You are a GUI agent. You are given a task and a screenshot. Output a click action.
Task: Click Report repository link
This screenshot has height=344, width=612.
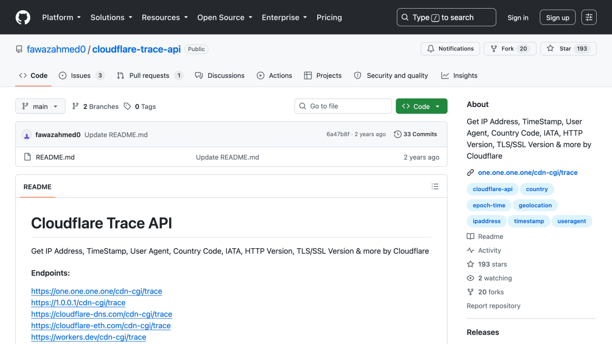point(494,306)
